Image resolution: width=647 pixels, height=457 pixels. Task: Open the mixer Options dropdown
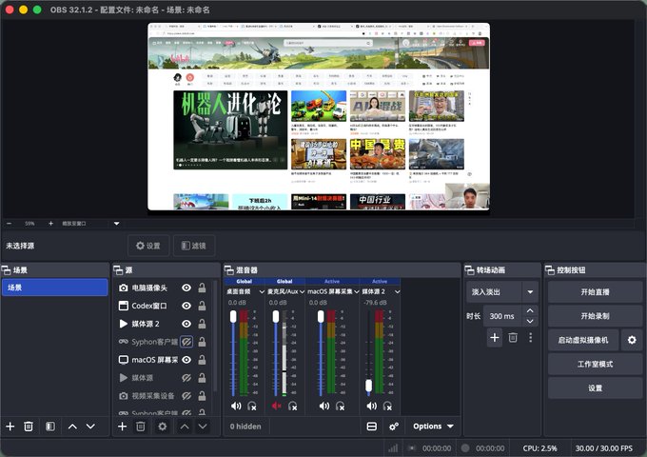433,427
